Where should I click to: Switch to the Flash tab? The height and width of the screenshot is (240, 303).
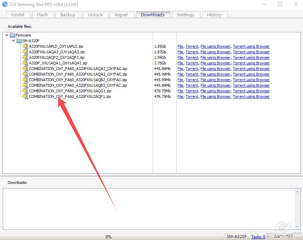click(x=42, y=15)
